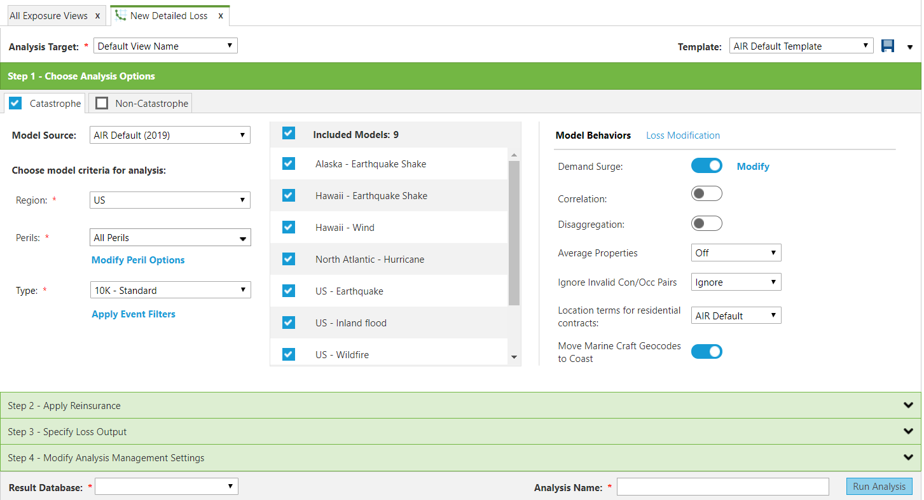Click the Run Analysis button

[x=879, y=486]
